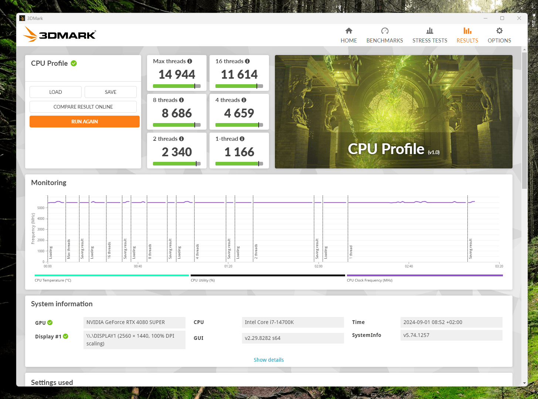Click the Benchmarks gauge icon
Screen dimensions: 538x399
385,31
